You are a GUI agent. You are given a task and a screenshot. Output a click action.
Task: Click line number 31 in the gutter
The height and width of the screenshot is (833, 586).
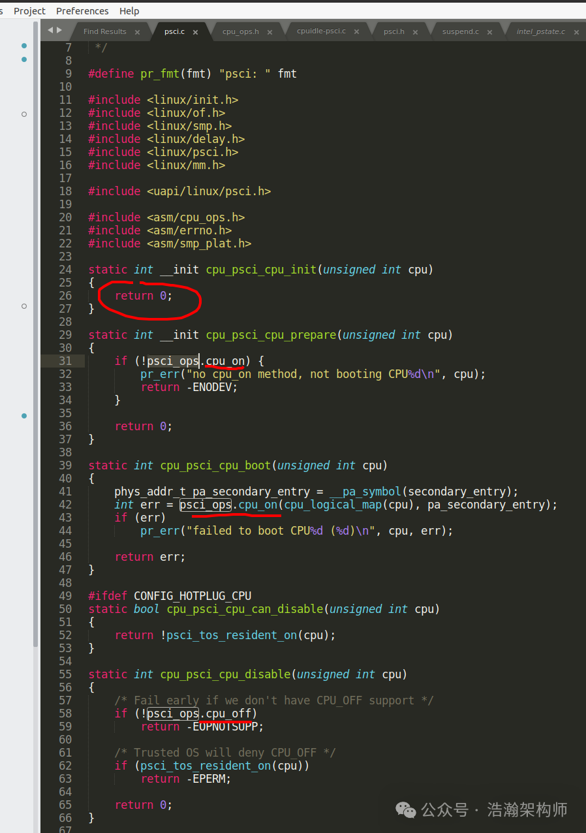pos(65,361)
